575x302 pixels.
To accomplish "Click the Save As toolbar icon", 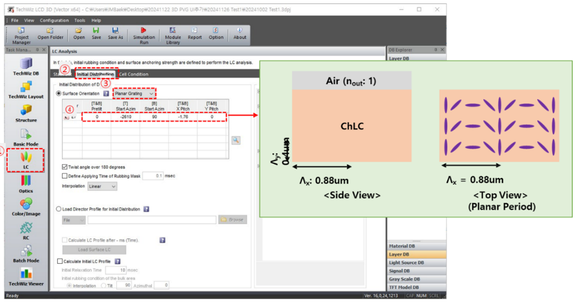I will click(115, 33).
